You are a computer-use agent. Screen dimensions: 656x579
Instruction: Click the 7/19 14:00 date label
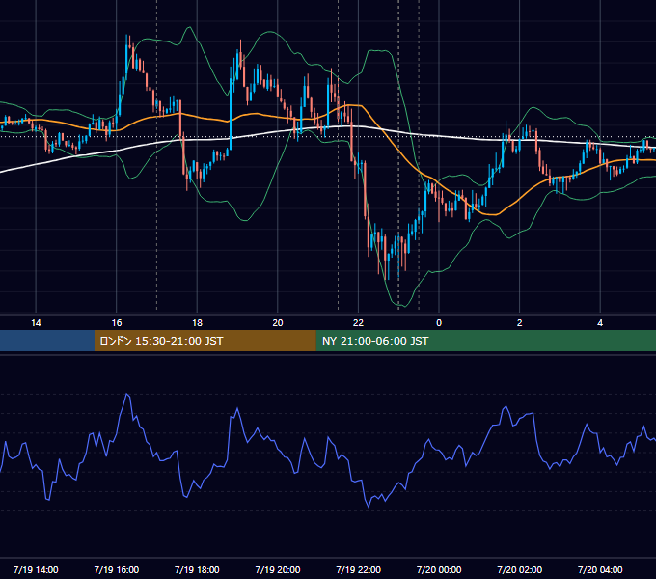(36, 569)
